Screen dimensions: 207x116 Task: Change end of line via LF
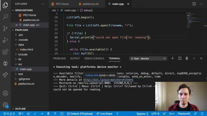click(x=164, y=114)
